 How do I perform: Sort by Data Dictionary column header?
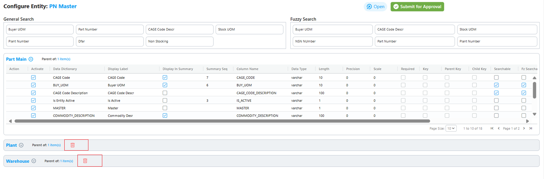point(65,69)
